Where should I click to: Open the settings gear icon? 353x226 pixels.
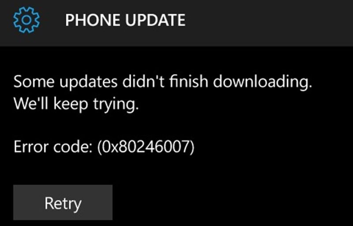tap(26, 20)
